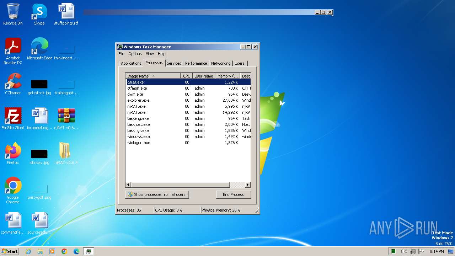This screenshot has height=256, width=455.
Task: Sort by Image Name column header
Action: (153, 76)
